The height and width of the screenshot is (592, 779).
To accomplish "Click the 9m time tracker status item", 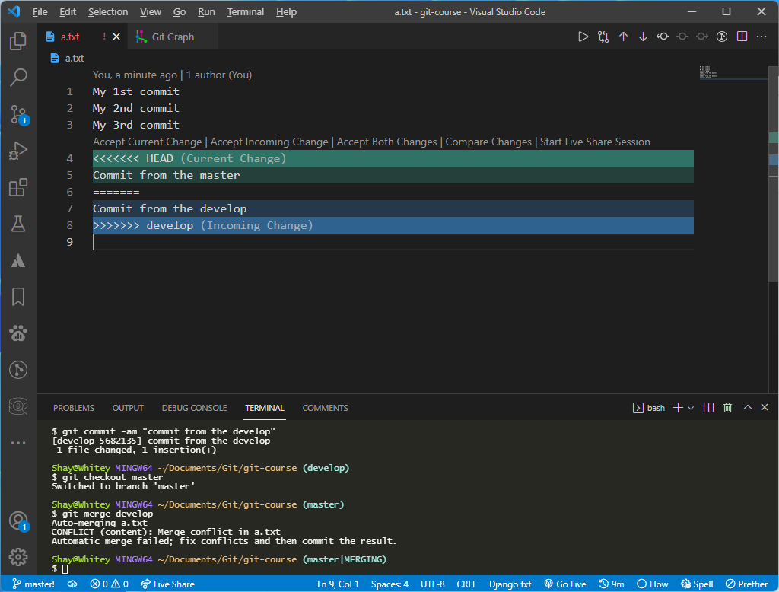I will click(x=612, y=584).
